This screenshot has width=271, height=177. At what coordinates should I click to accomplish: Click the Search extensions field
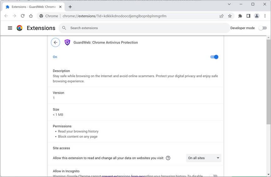click(x=144, y=28)
